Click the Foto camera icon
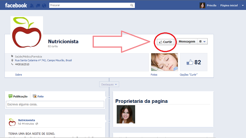The width and height of the screenshot is (246, 138). coord(35,96)
